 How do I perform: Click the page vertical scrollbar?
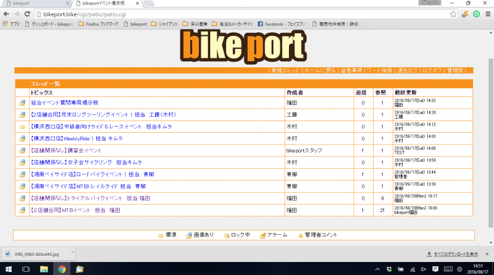[x=491, y=143]
